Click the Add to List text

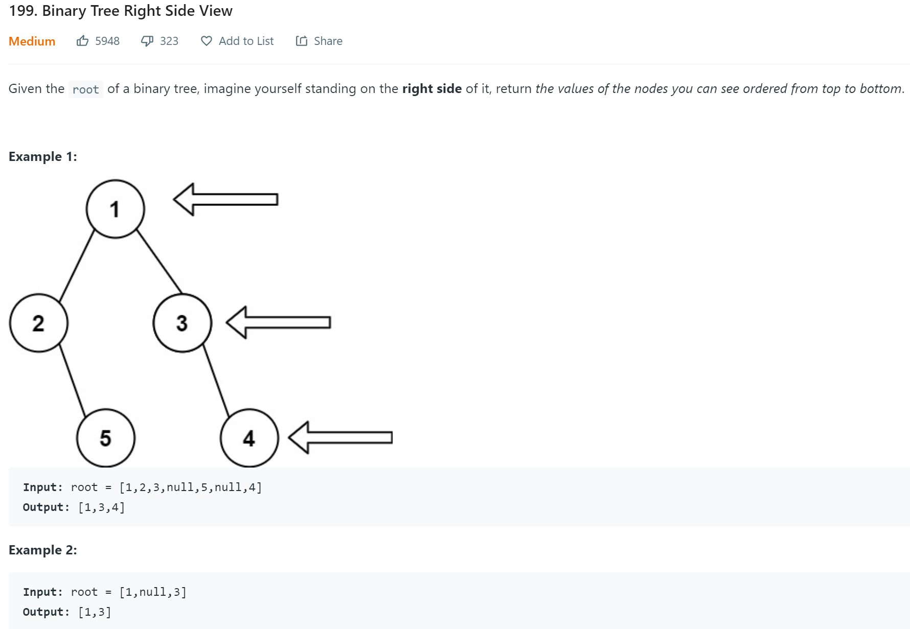[x=246, y=41]
